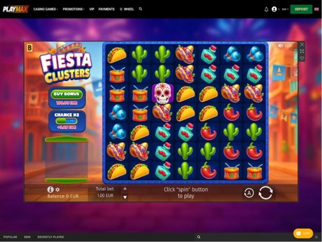Viewport: 322px width, 242px height.
Task: Expand the Promotions dropdown menu
Action: (x=74, y=9)
